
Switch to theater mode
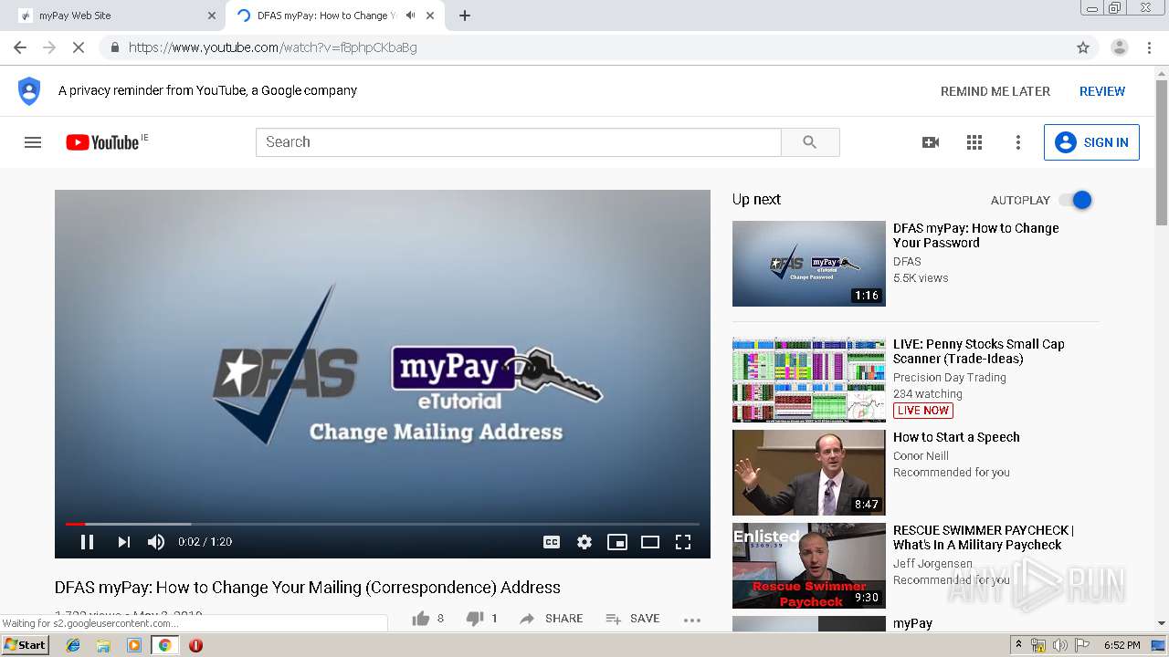[x=650, y=542]
